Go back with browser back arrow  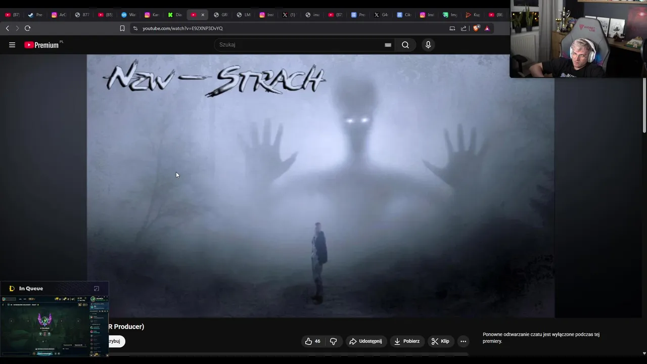[x=7, y=28]
